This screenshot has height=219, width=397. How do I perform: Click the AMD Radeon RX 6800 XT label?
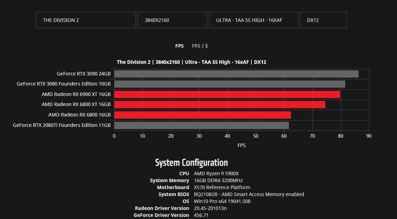coord(76,104)
